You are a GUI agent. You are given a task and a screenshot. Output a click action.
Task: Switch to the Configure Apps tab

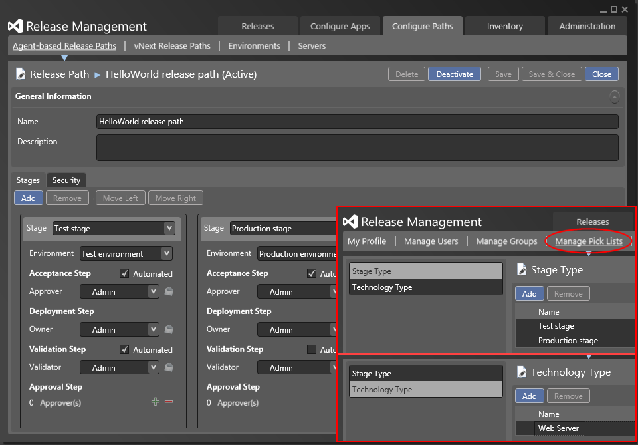(x=340, y=26)
